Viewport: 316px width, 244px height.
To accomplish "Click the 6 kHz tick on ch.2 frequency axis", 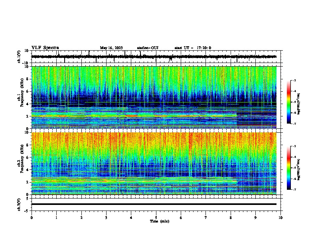I will point(28,157).
